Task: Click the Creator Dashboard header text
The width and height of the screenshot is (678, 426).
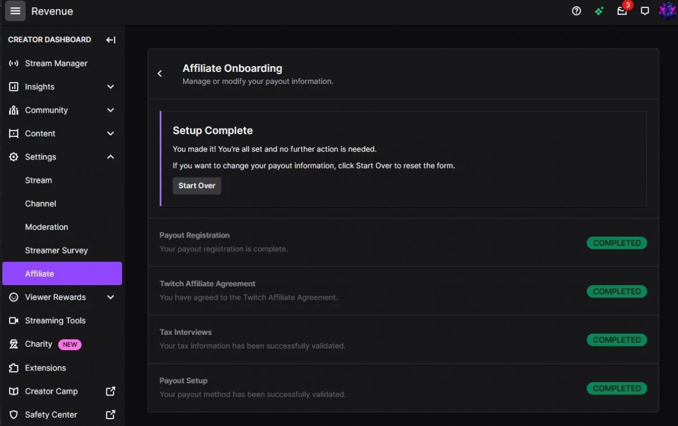Action: click(x=49, y=40)
